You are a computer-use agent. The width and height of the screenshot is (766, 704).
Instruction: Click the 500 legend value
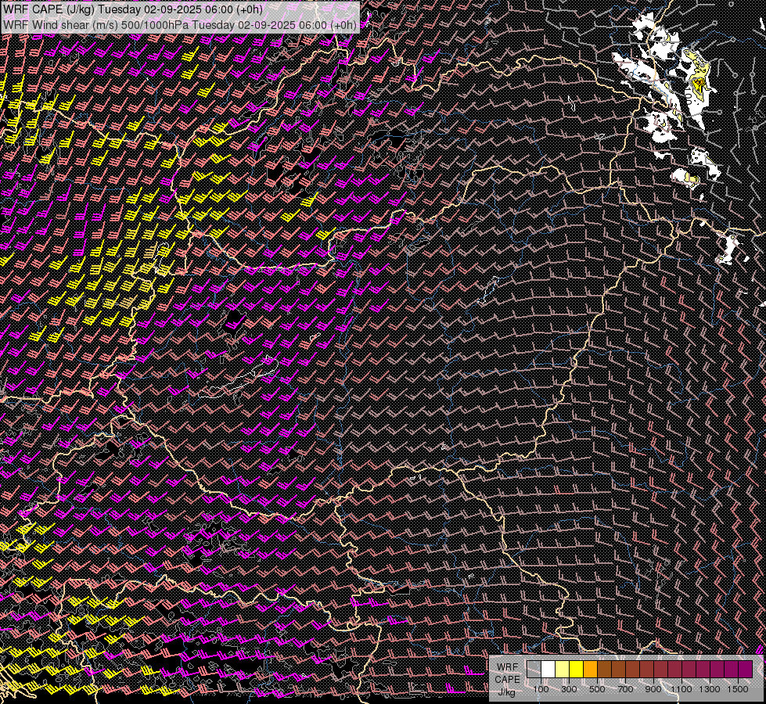pos(597,689)
